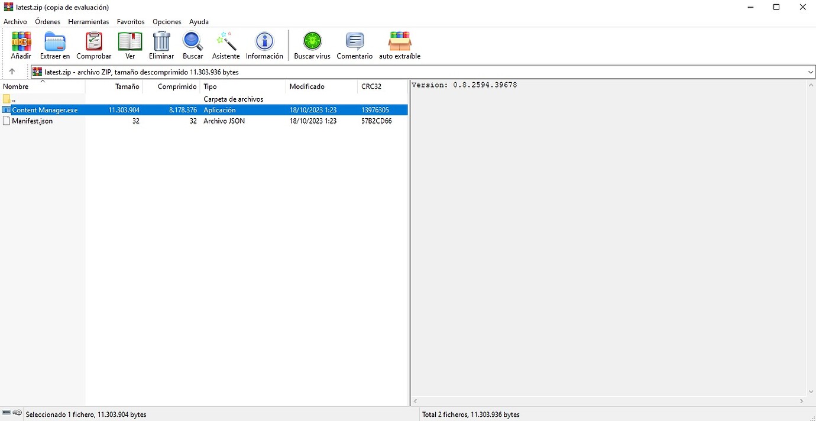Open the parent folder '..' entry
This screenshot has width=816, height=421.
tap(14, 99)
